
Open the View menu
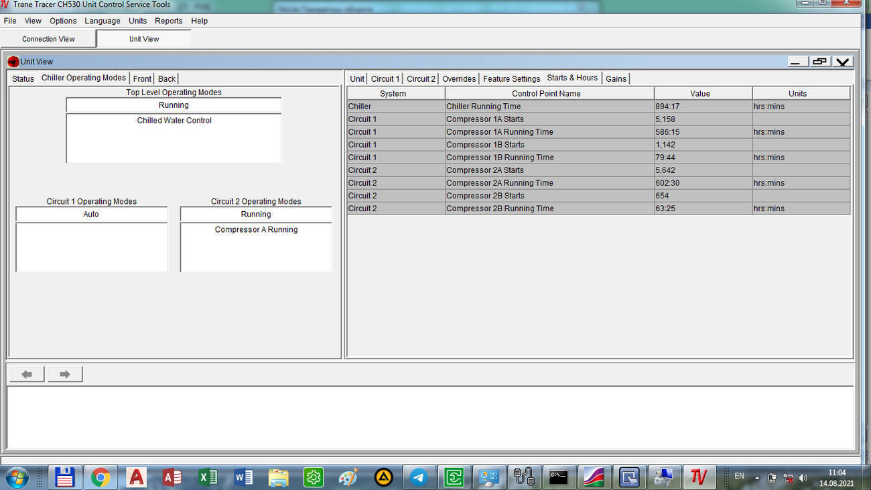[x=33, y=21]
